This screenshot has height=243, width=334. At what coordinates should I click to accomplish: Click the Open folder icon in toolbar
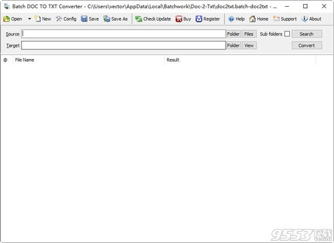click(x=7, y=19)
